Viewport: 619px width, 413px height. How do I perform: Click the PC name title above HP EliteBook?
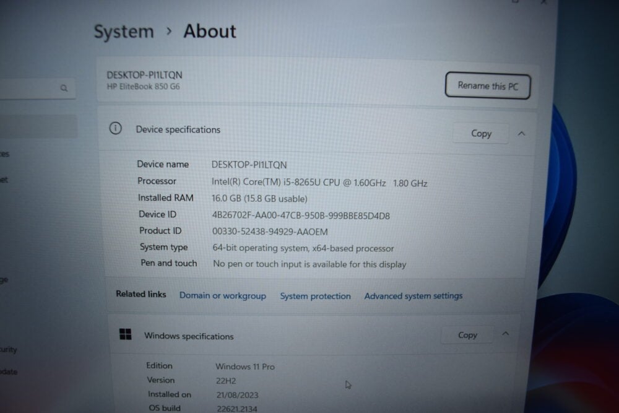144,75
